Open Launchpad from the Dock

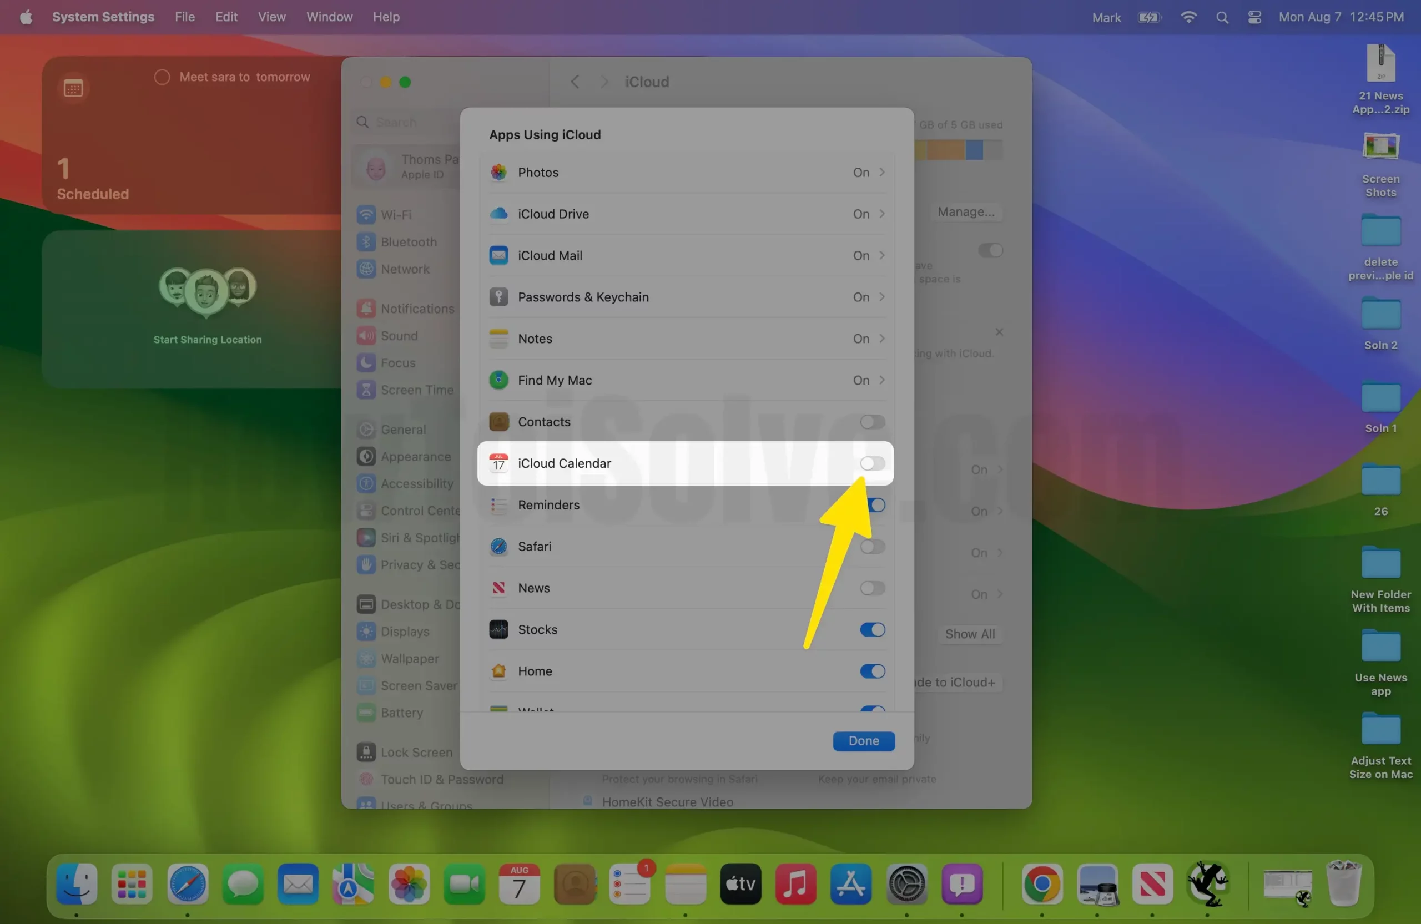132,885
